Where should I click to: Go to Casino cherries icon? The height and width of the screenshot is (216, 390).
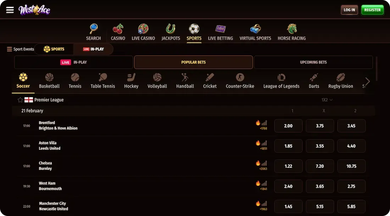118,29
